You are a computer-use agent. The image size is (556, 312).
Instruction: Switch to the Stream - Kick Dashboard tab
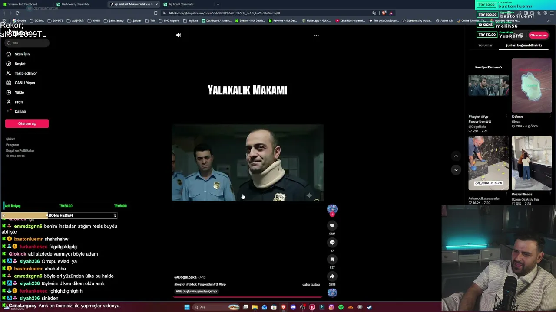[27, 4]
